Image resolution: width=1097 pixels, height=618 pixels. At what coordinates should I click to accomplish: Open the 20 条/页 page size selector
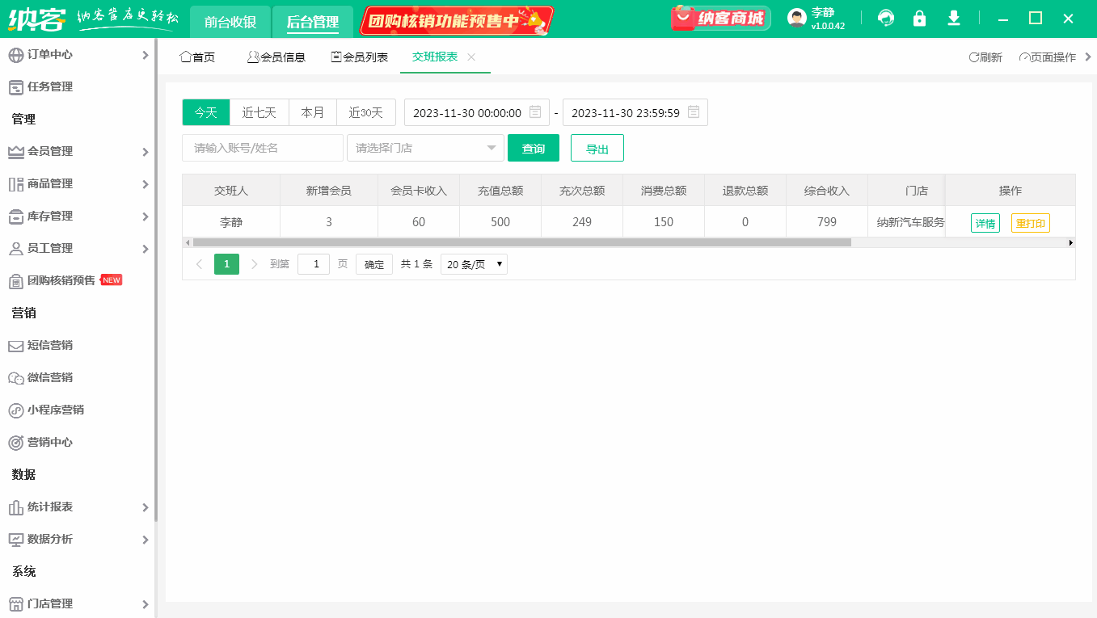click(474, 264)
